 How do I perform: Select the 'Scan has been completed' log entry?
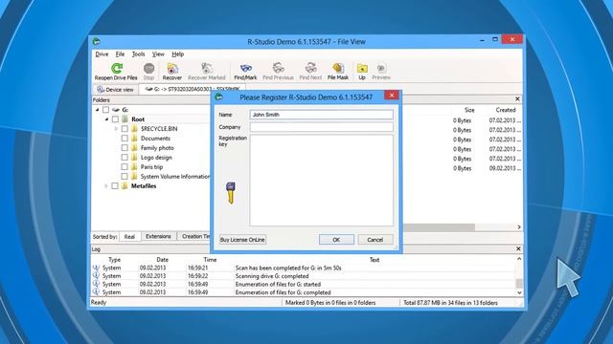click(x=305, y=268)
